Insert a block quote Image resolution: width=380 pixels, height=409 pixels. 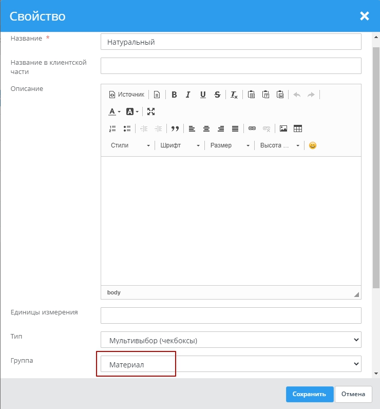click(x=175, y=128)
